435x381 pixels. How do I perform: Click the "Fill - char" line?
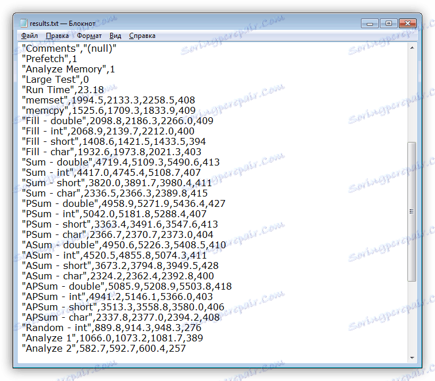click(111, 152)
